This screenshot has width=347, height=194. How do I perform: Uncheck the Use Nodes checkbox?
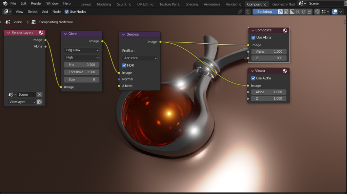point(67,11)
